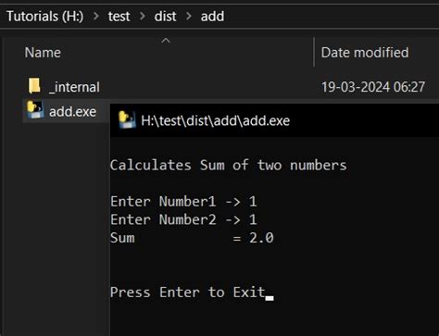Go to the dist folder breadcrumb

165,17
